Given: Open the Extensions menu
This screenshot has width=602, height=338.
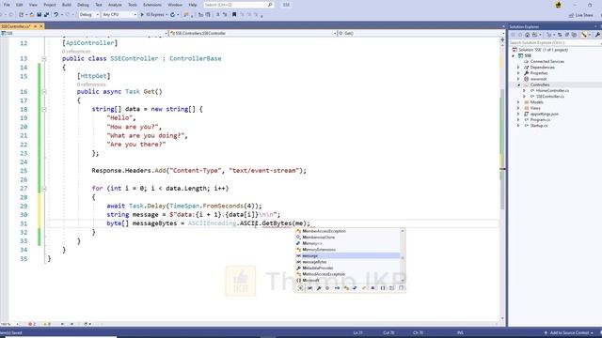Looking at the screenshot, I should click(x=152, y=5).
